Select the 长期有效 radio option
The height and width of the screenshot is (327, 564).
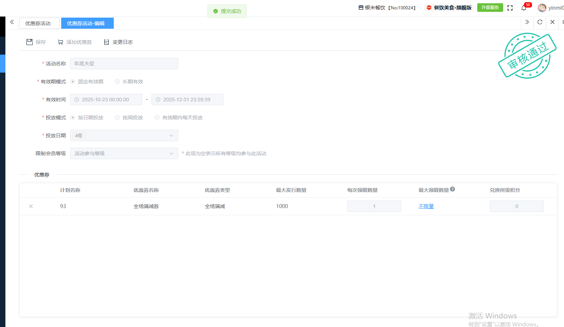tap(117, 82)
